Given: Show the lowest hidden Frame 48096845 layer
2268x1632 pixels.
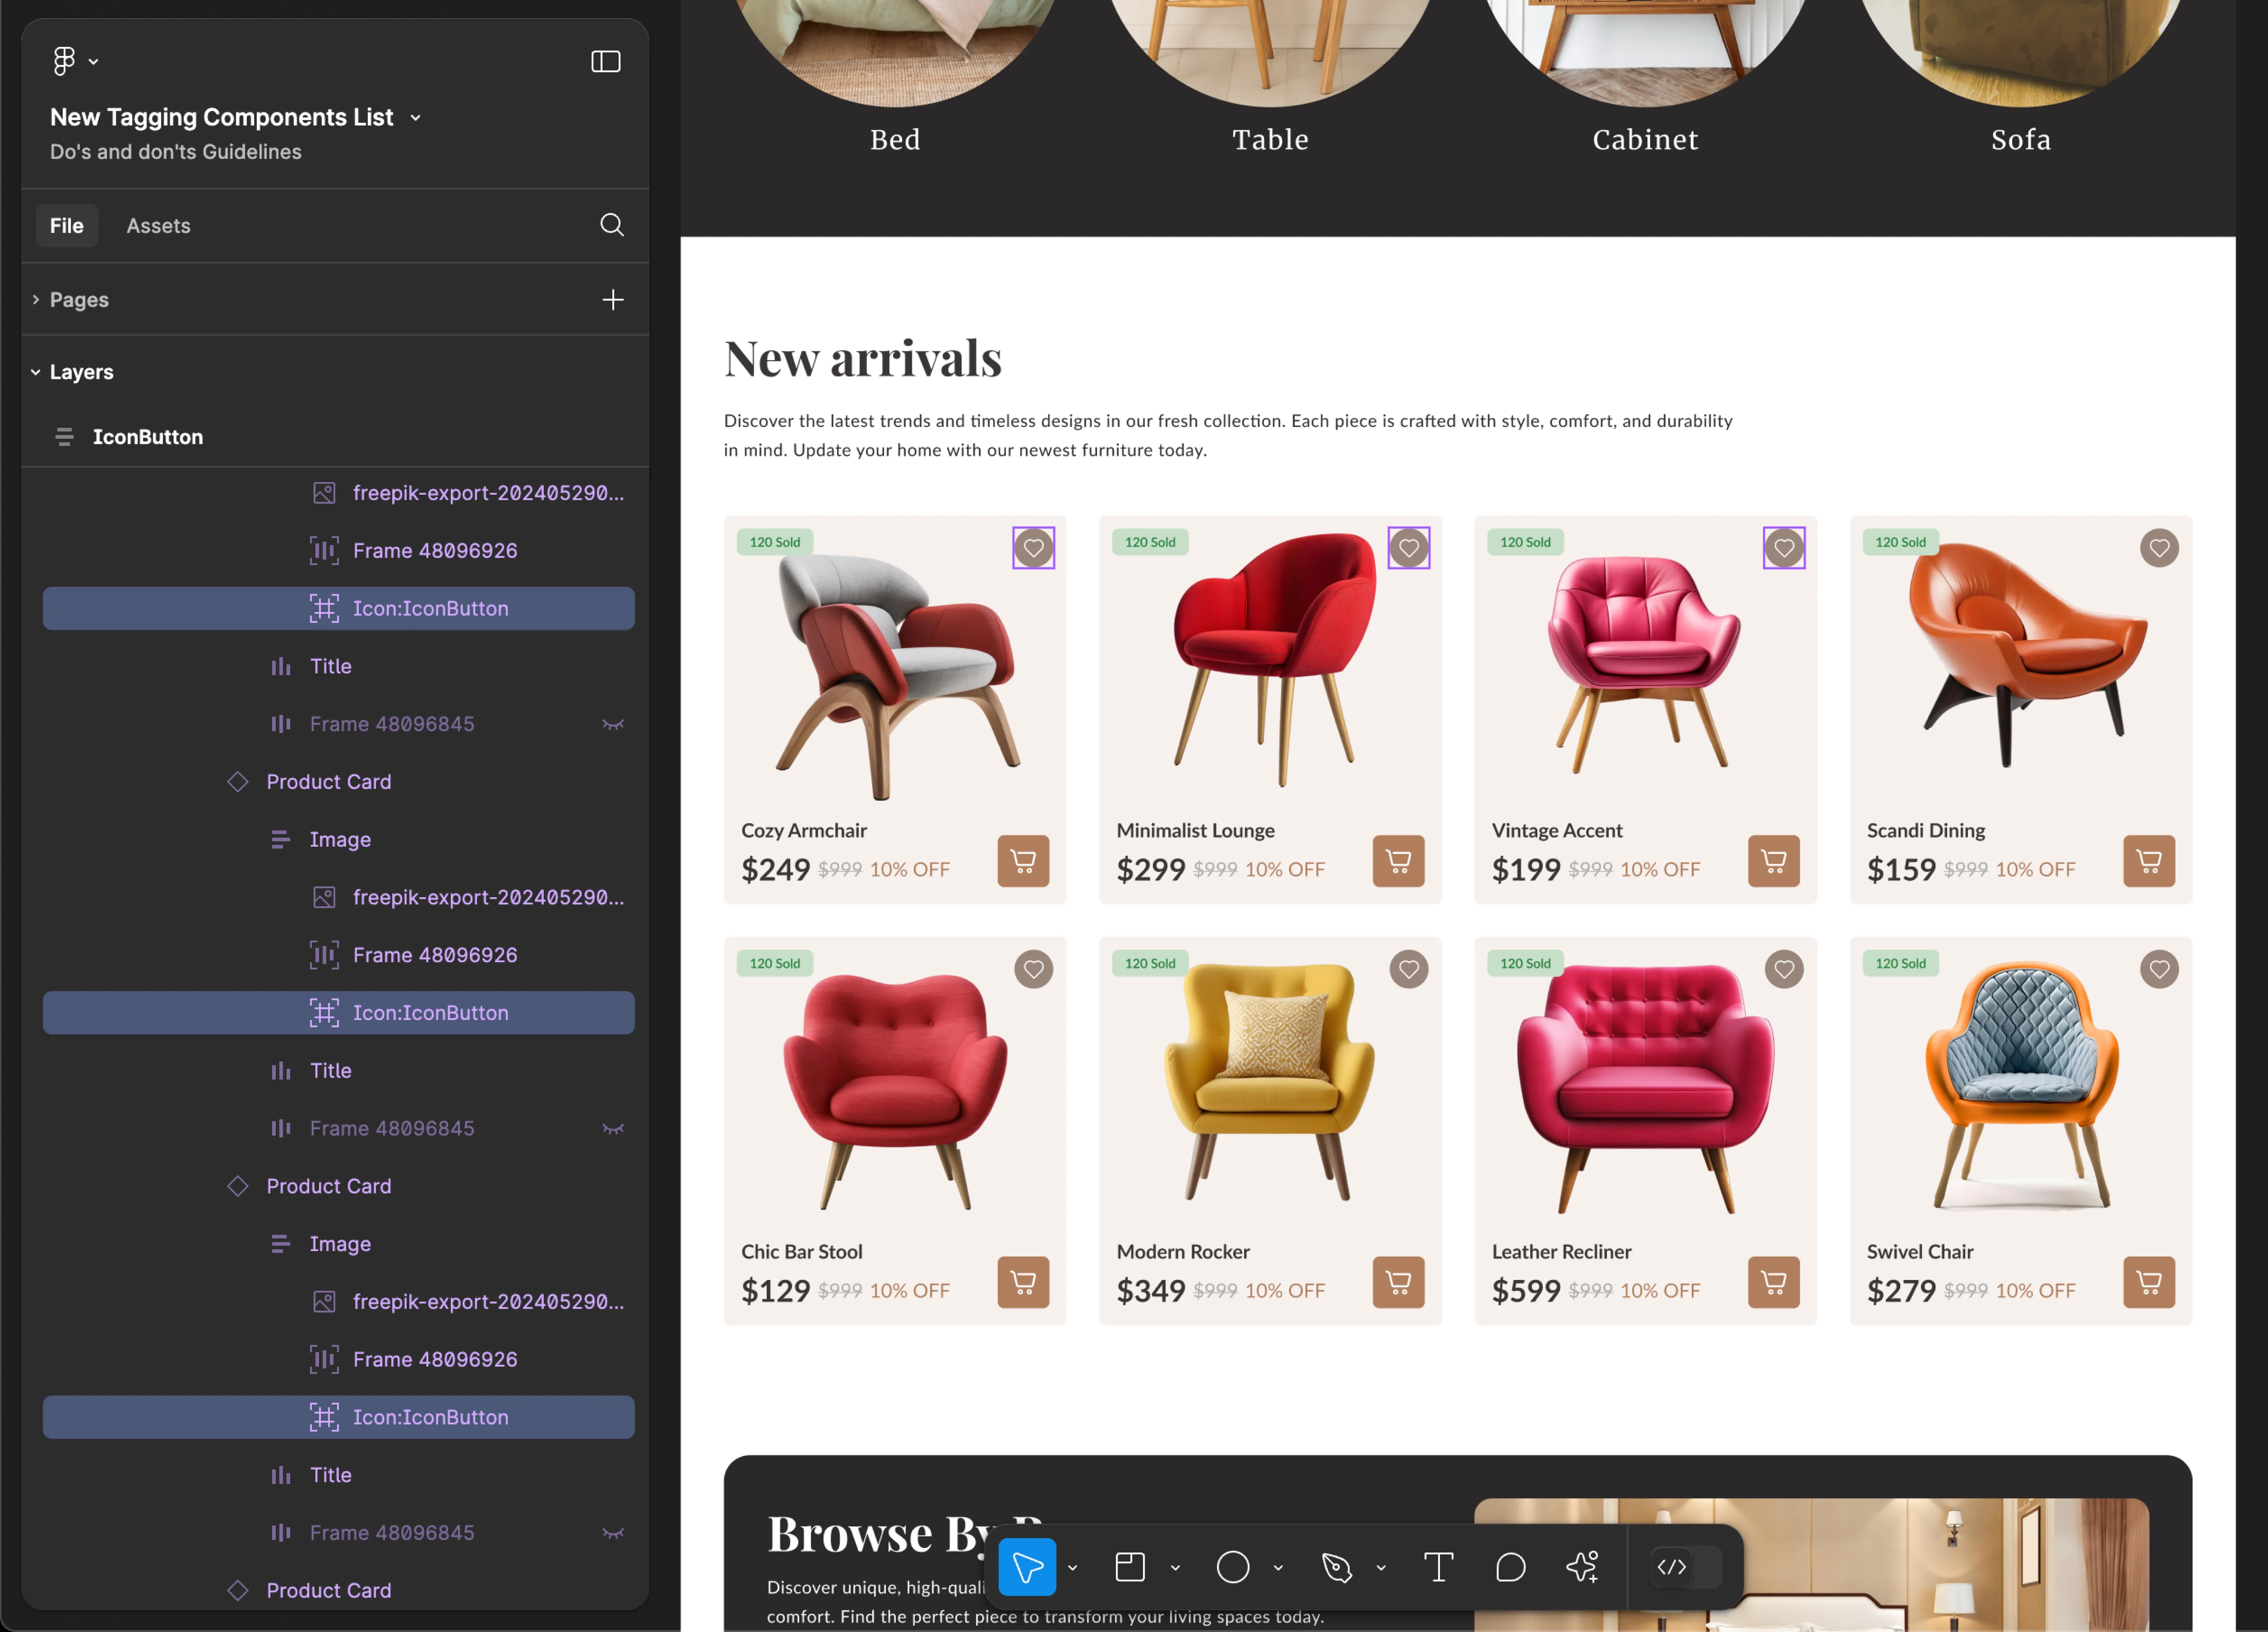Looking at the screenshot, I should (x=613, y=1533).
